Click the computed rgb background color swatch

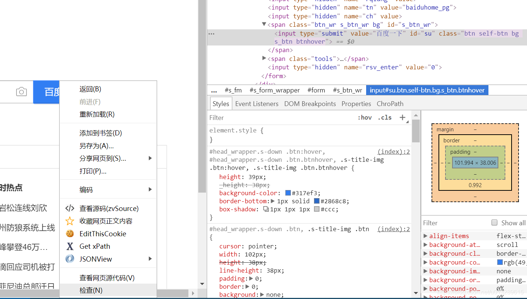click(x=500, y=262)
